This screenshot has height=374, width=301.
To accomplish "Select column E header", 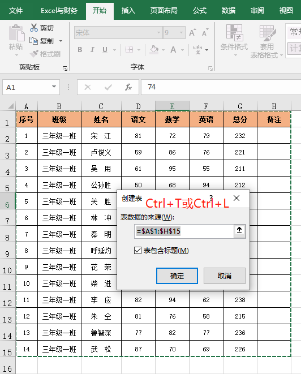I will [172, 106].
